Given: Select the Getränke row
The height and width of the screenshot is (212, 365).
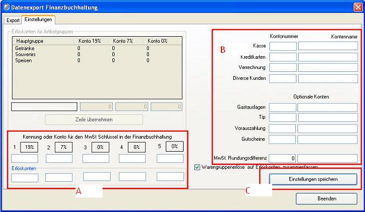Looking at the screenshot, I should point(97,49).
